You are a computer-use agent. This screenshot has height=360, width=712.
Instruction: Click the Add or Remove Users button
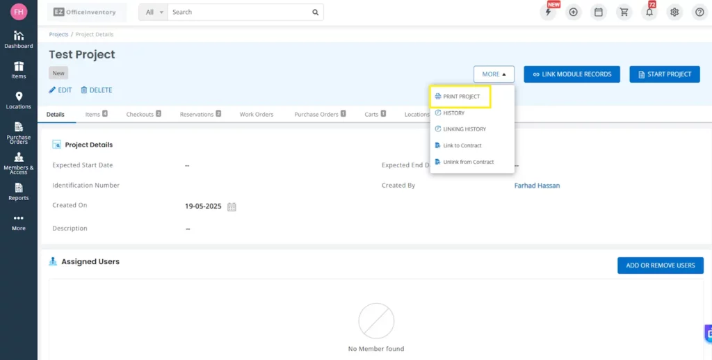[660, 265]
